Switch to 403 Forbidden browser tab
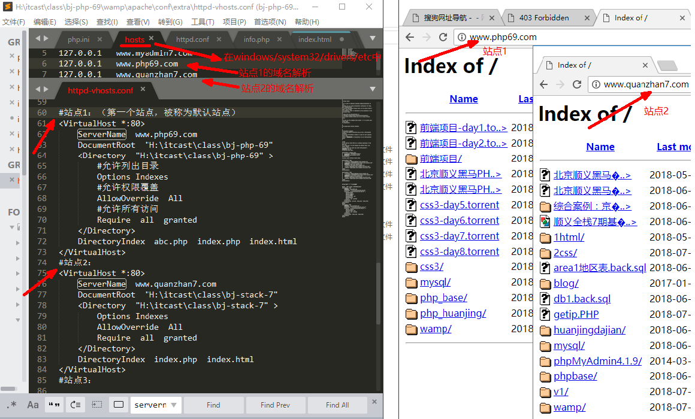The image size is (695, 419). click(544, 18)
